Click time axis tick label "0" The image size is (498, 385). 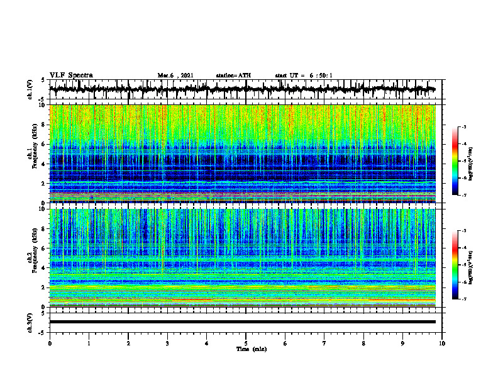coord(50,343)
